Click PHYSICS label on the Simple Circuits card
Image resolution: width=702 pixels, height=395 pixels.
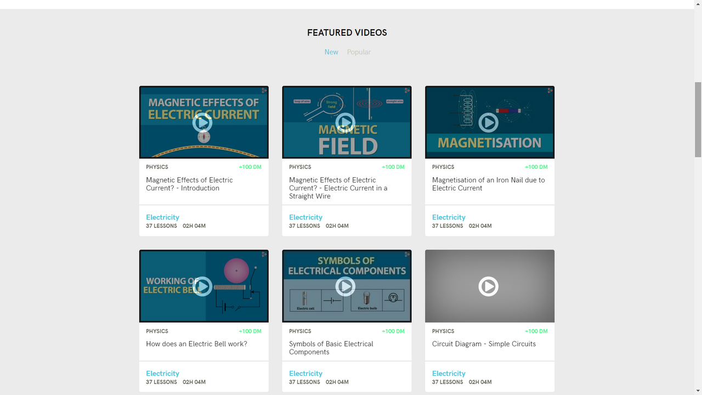(443, 331)
